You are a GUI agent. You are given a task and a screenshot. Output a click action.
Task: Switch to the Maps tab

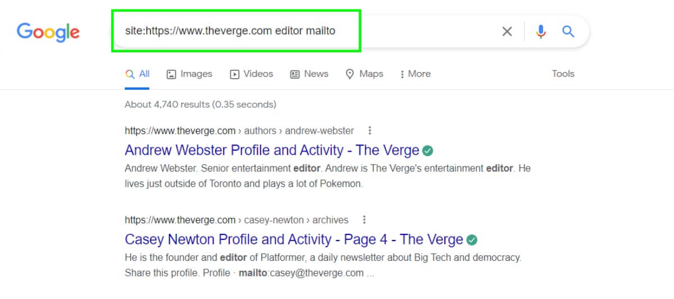pyautogui.click(x=365, y=74)
